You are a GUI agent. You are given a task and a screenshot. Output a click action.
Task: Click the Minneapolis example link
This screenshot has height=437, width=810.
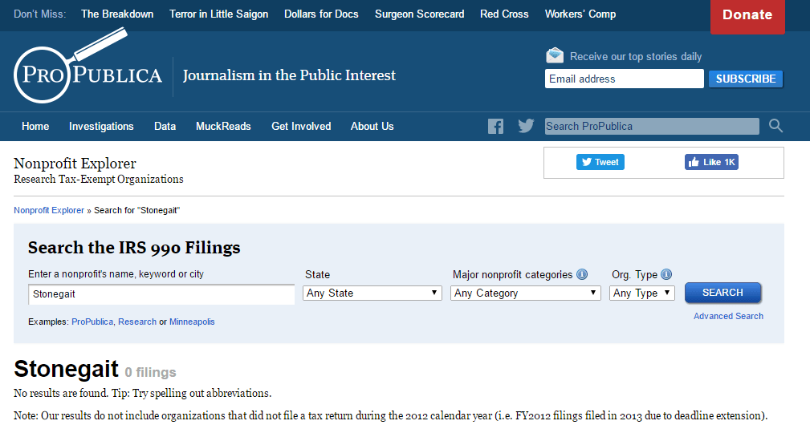coord(192,322)
